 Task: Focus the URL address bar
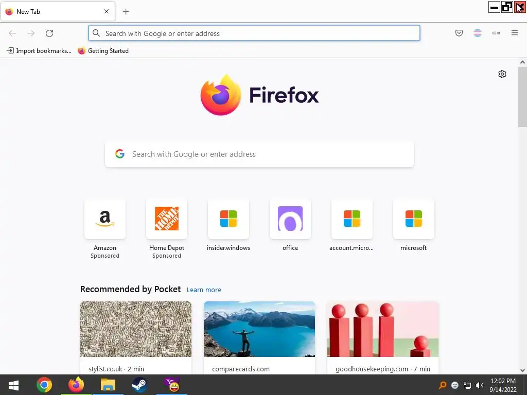(x=254, y=33)
